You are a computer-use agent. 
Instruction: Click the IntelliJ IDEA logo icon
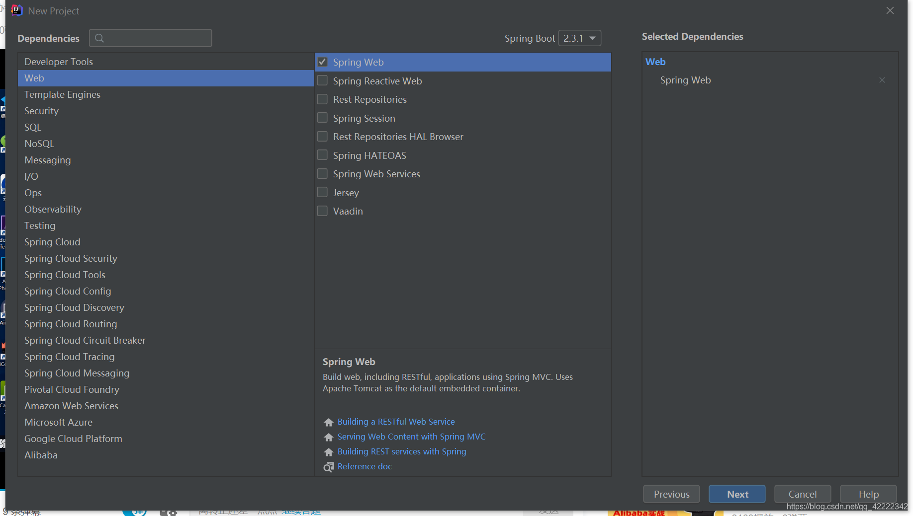pos(17,10)
